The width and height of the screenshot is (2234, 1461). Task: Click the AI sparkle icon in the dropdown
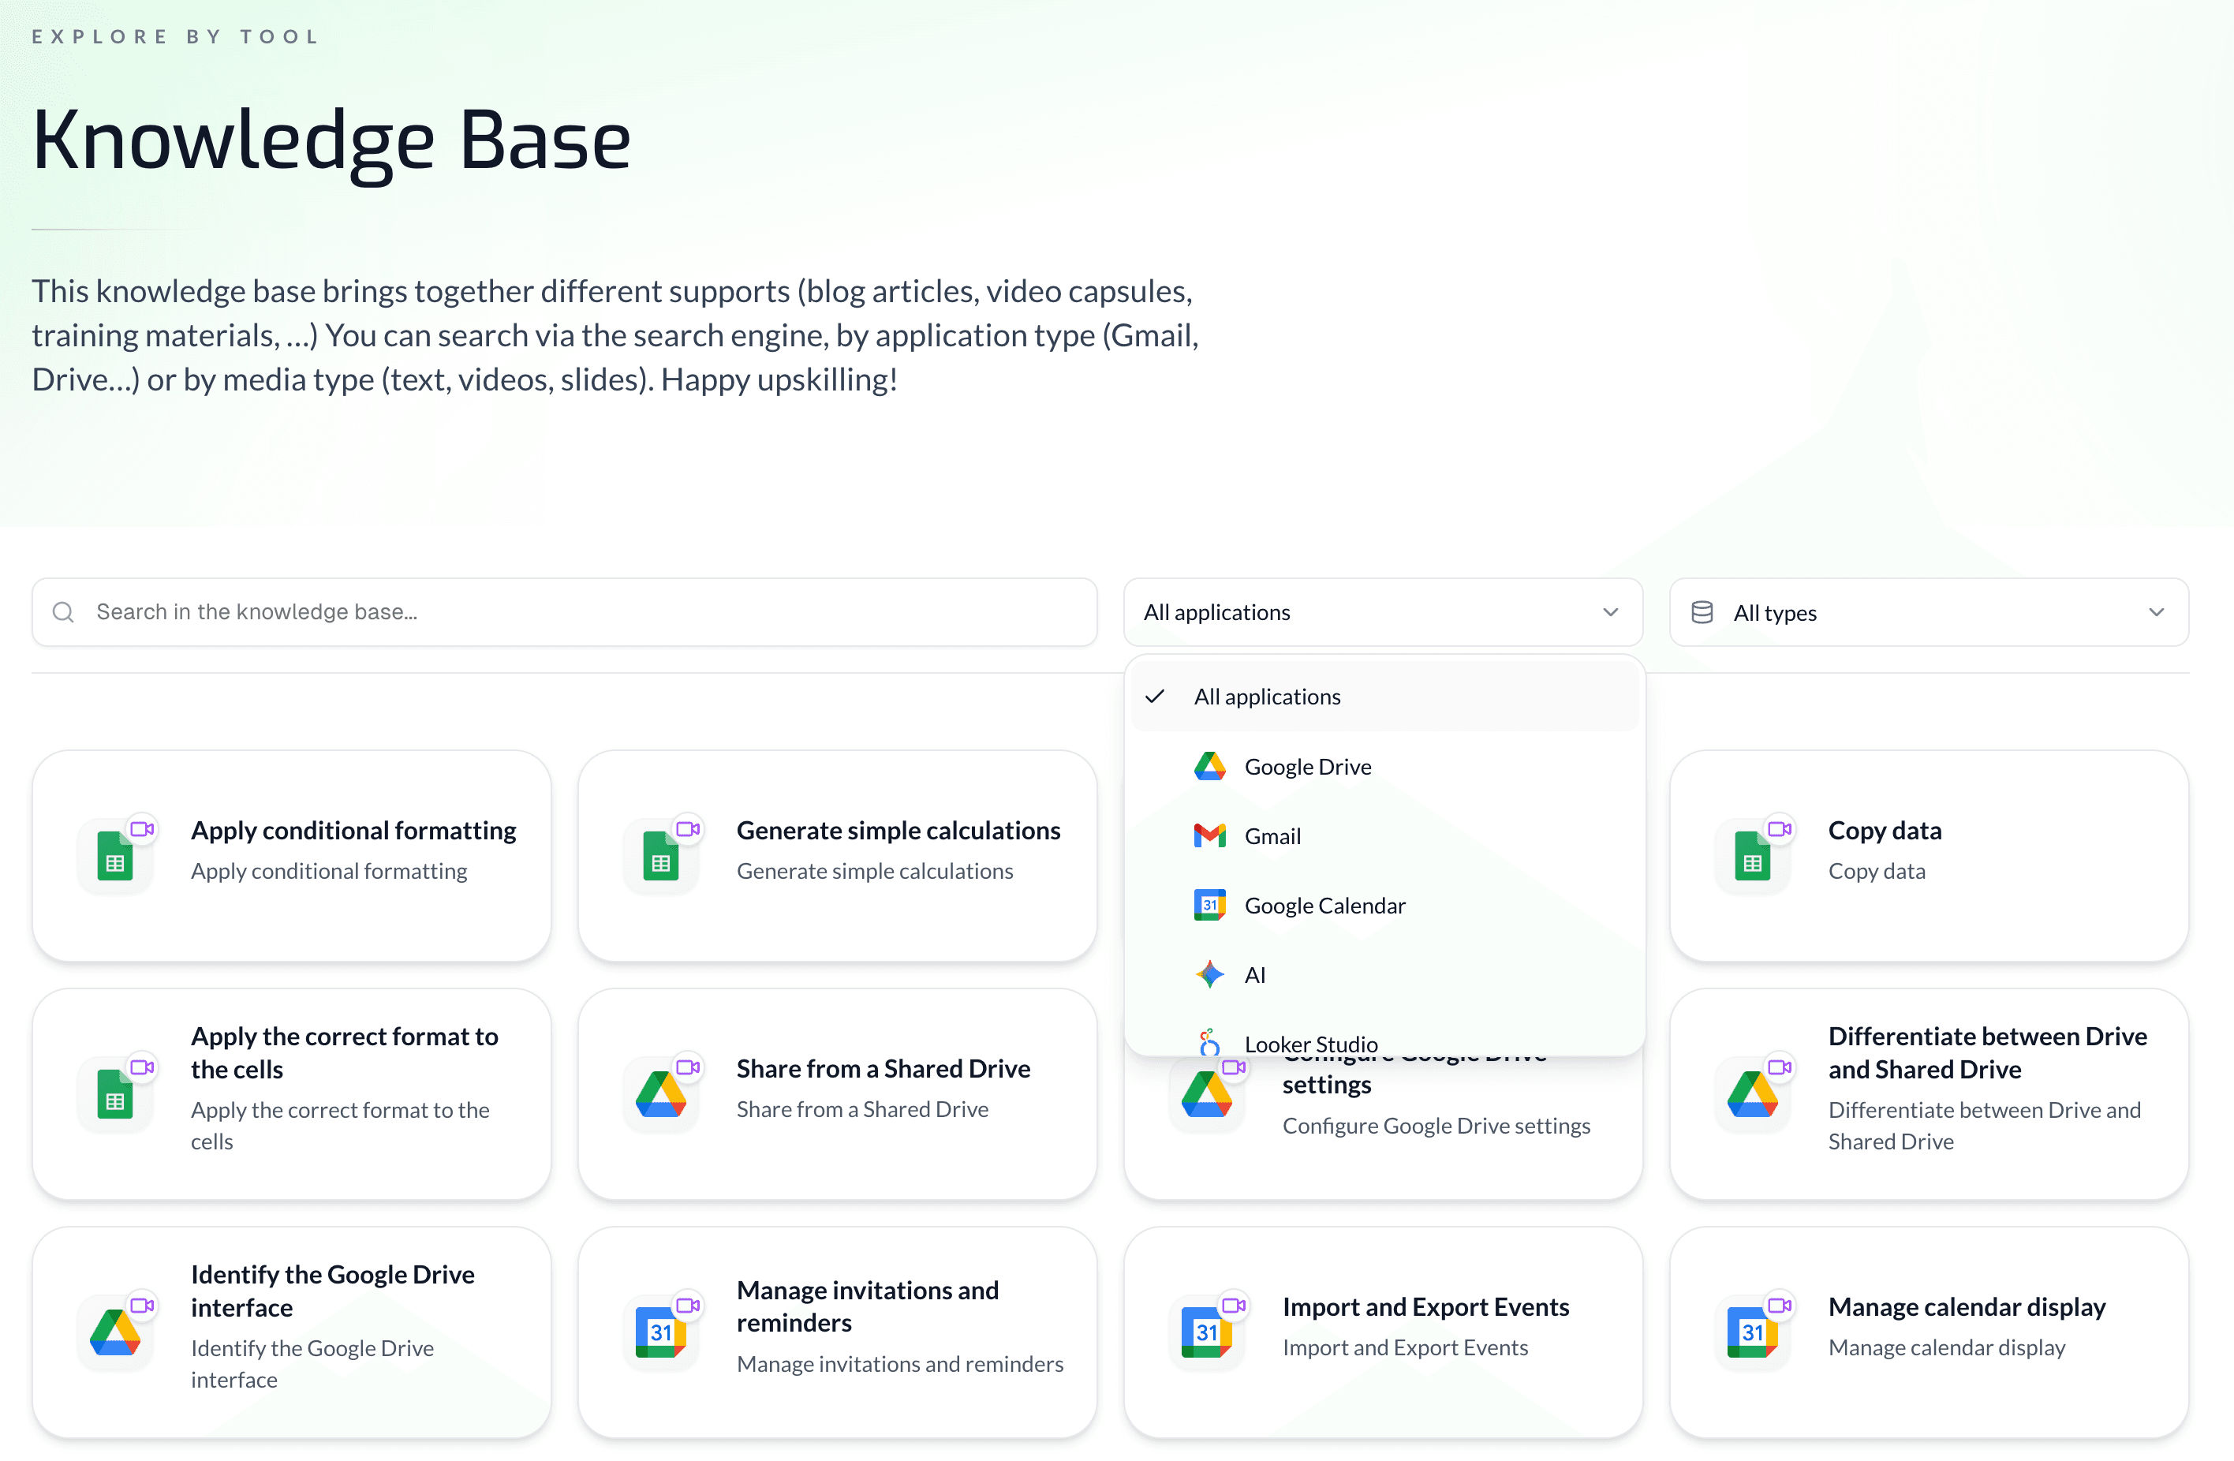click(x=1210, y=973)
